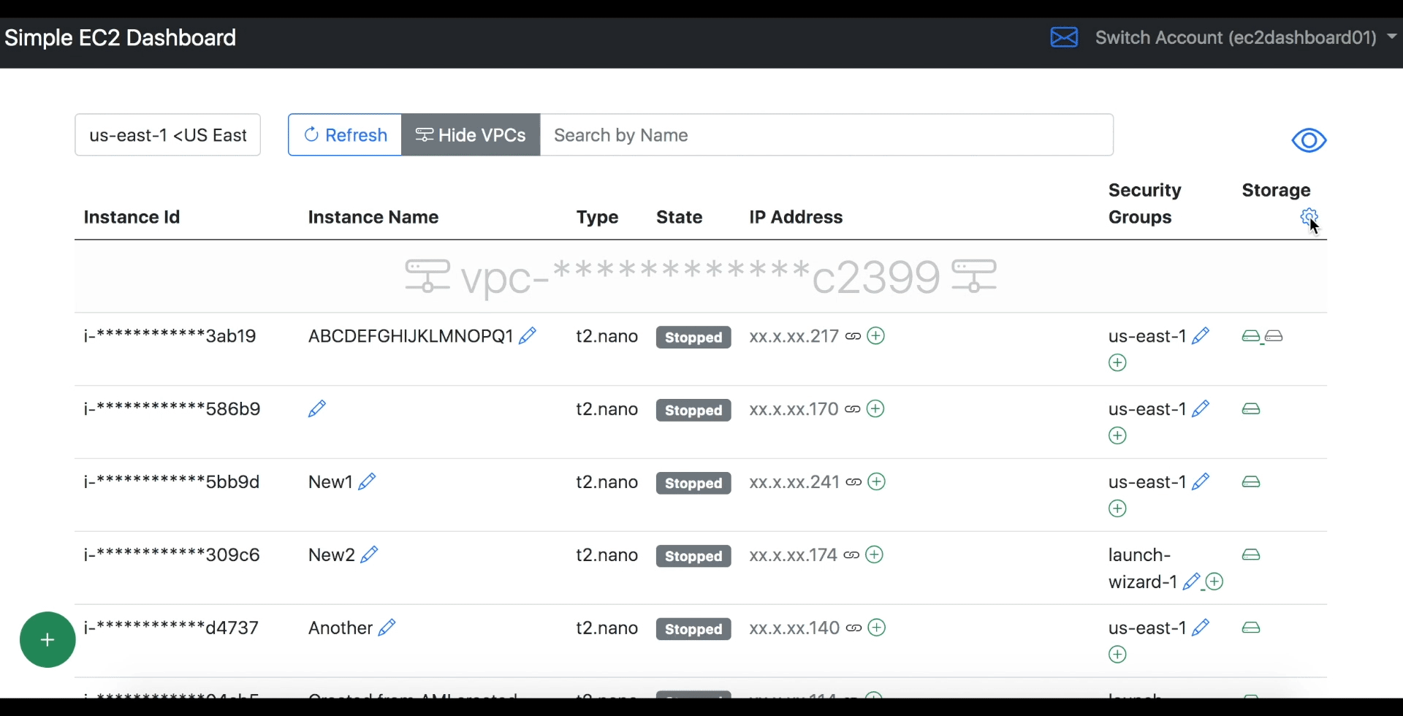
Task: Select instance id ending 5bb9d
Action: (172, 482)
